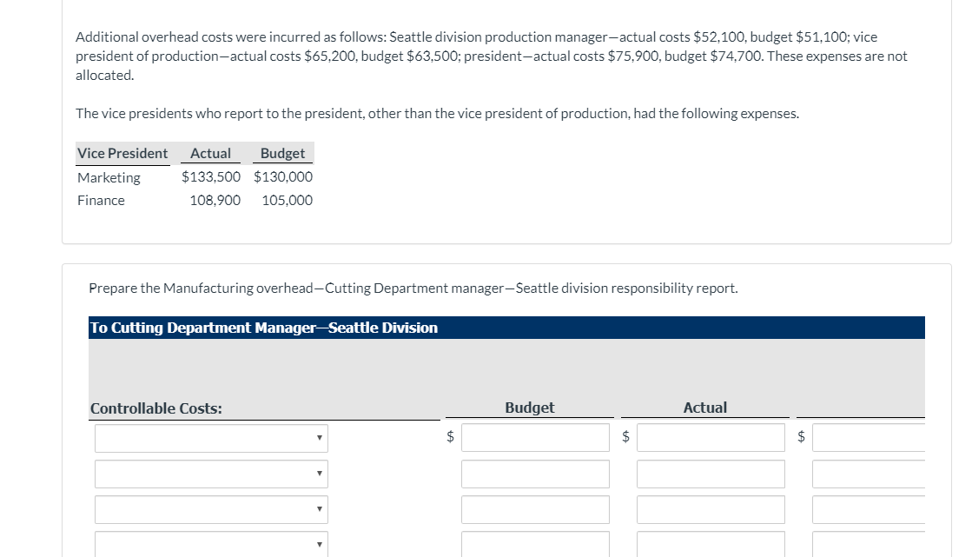Expand the second Controllable Costs dropdown
This screenshot has height=557, width=972.
[x=211, y=474]
